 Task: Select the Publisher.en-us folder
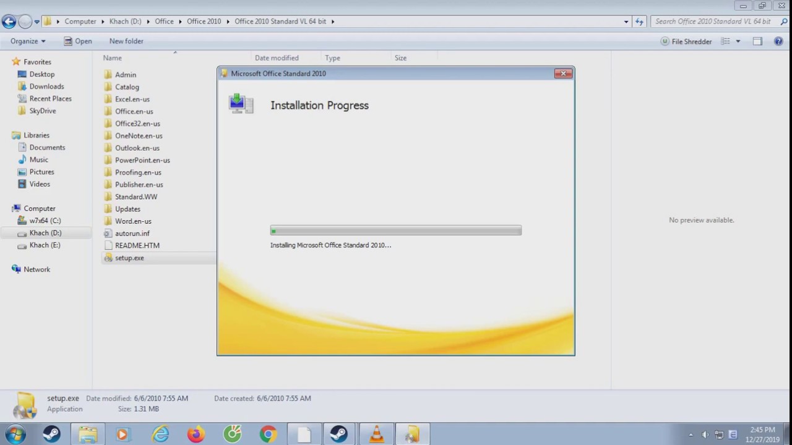click(x=139, y=185)
